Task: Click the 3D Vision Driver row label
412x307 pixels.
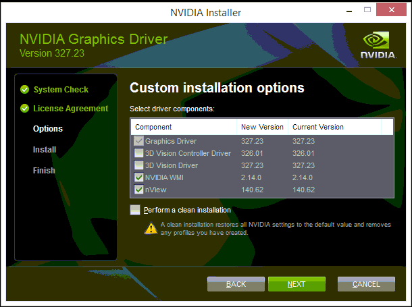Action: pos(172,165)
